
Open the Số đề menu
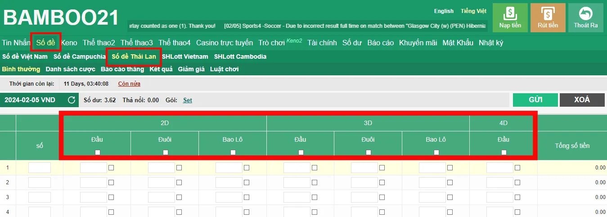point(46,43)
